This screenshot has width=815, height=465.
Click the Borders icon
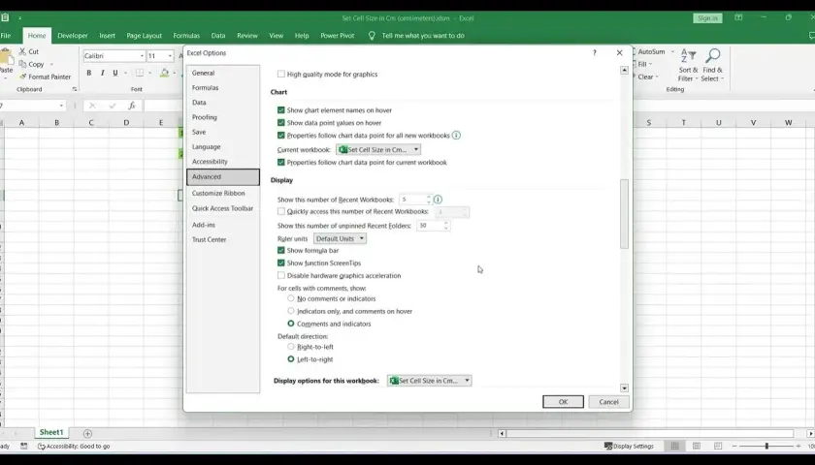pos(140,73)
